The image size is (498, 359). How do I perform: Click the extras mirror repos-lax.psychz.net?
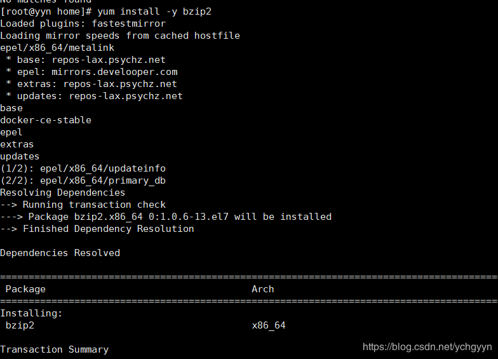[120, 84]
